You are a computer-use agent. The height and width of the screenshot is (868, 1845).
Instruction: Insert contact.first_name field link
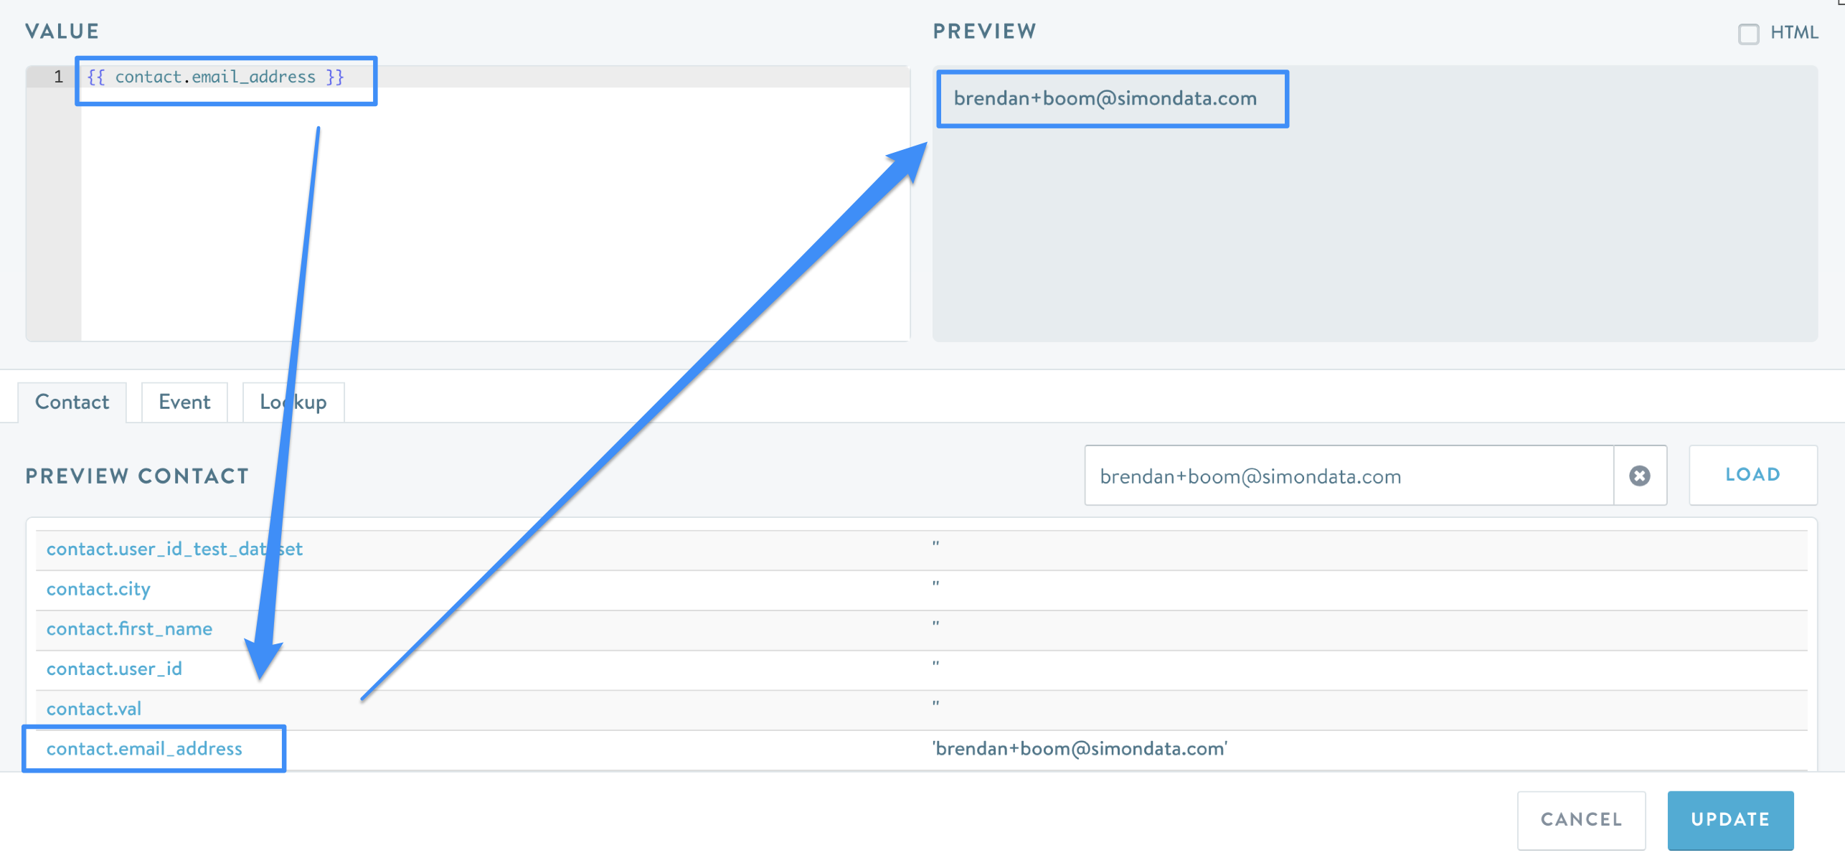(x=129, y=628)
